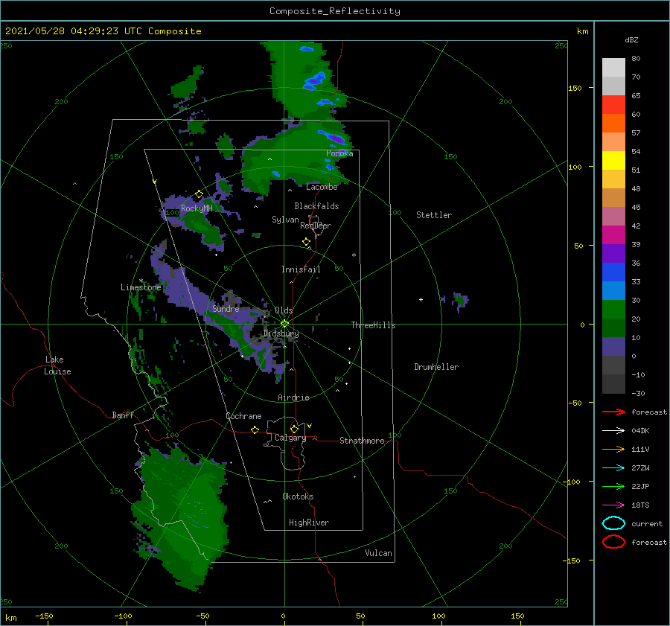Click the Blackfalds label
Viewport: 670px width, 626px height.
[x=316, y=206]
